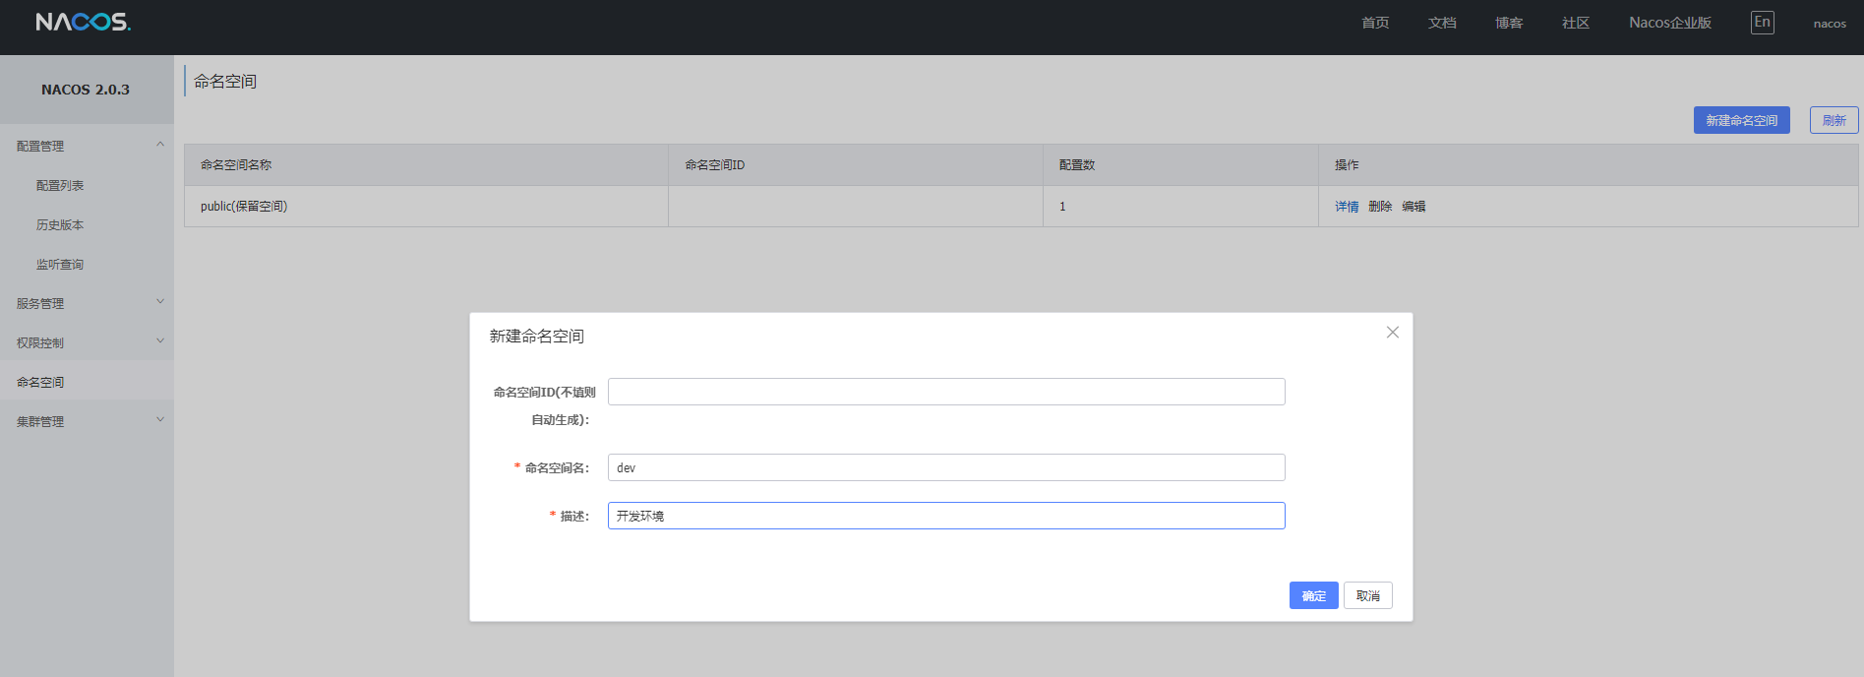Expand the 权限控制 menu chevron
This screenshot has height=677, width=1864.
(160, 341)
